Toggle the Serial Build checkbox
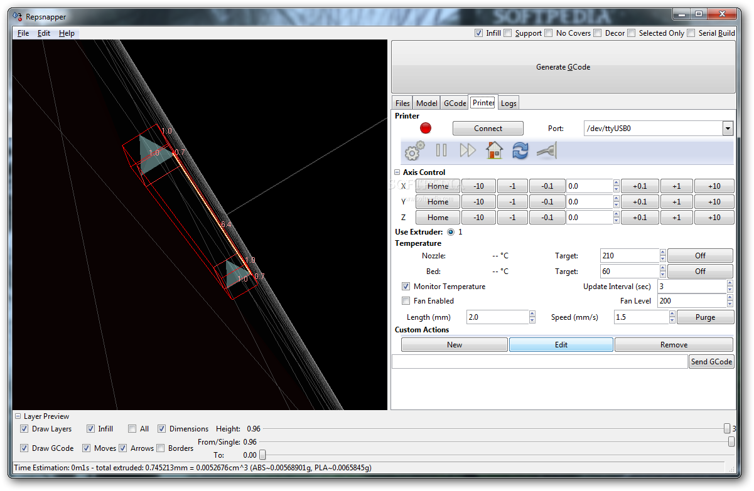Viewport: 754px width, 491px height. pyautogui.click(x=691, y=33)
